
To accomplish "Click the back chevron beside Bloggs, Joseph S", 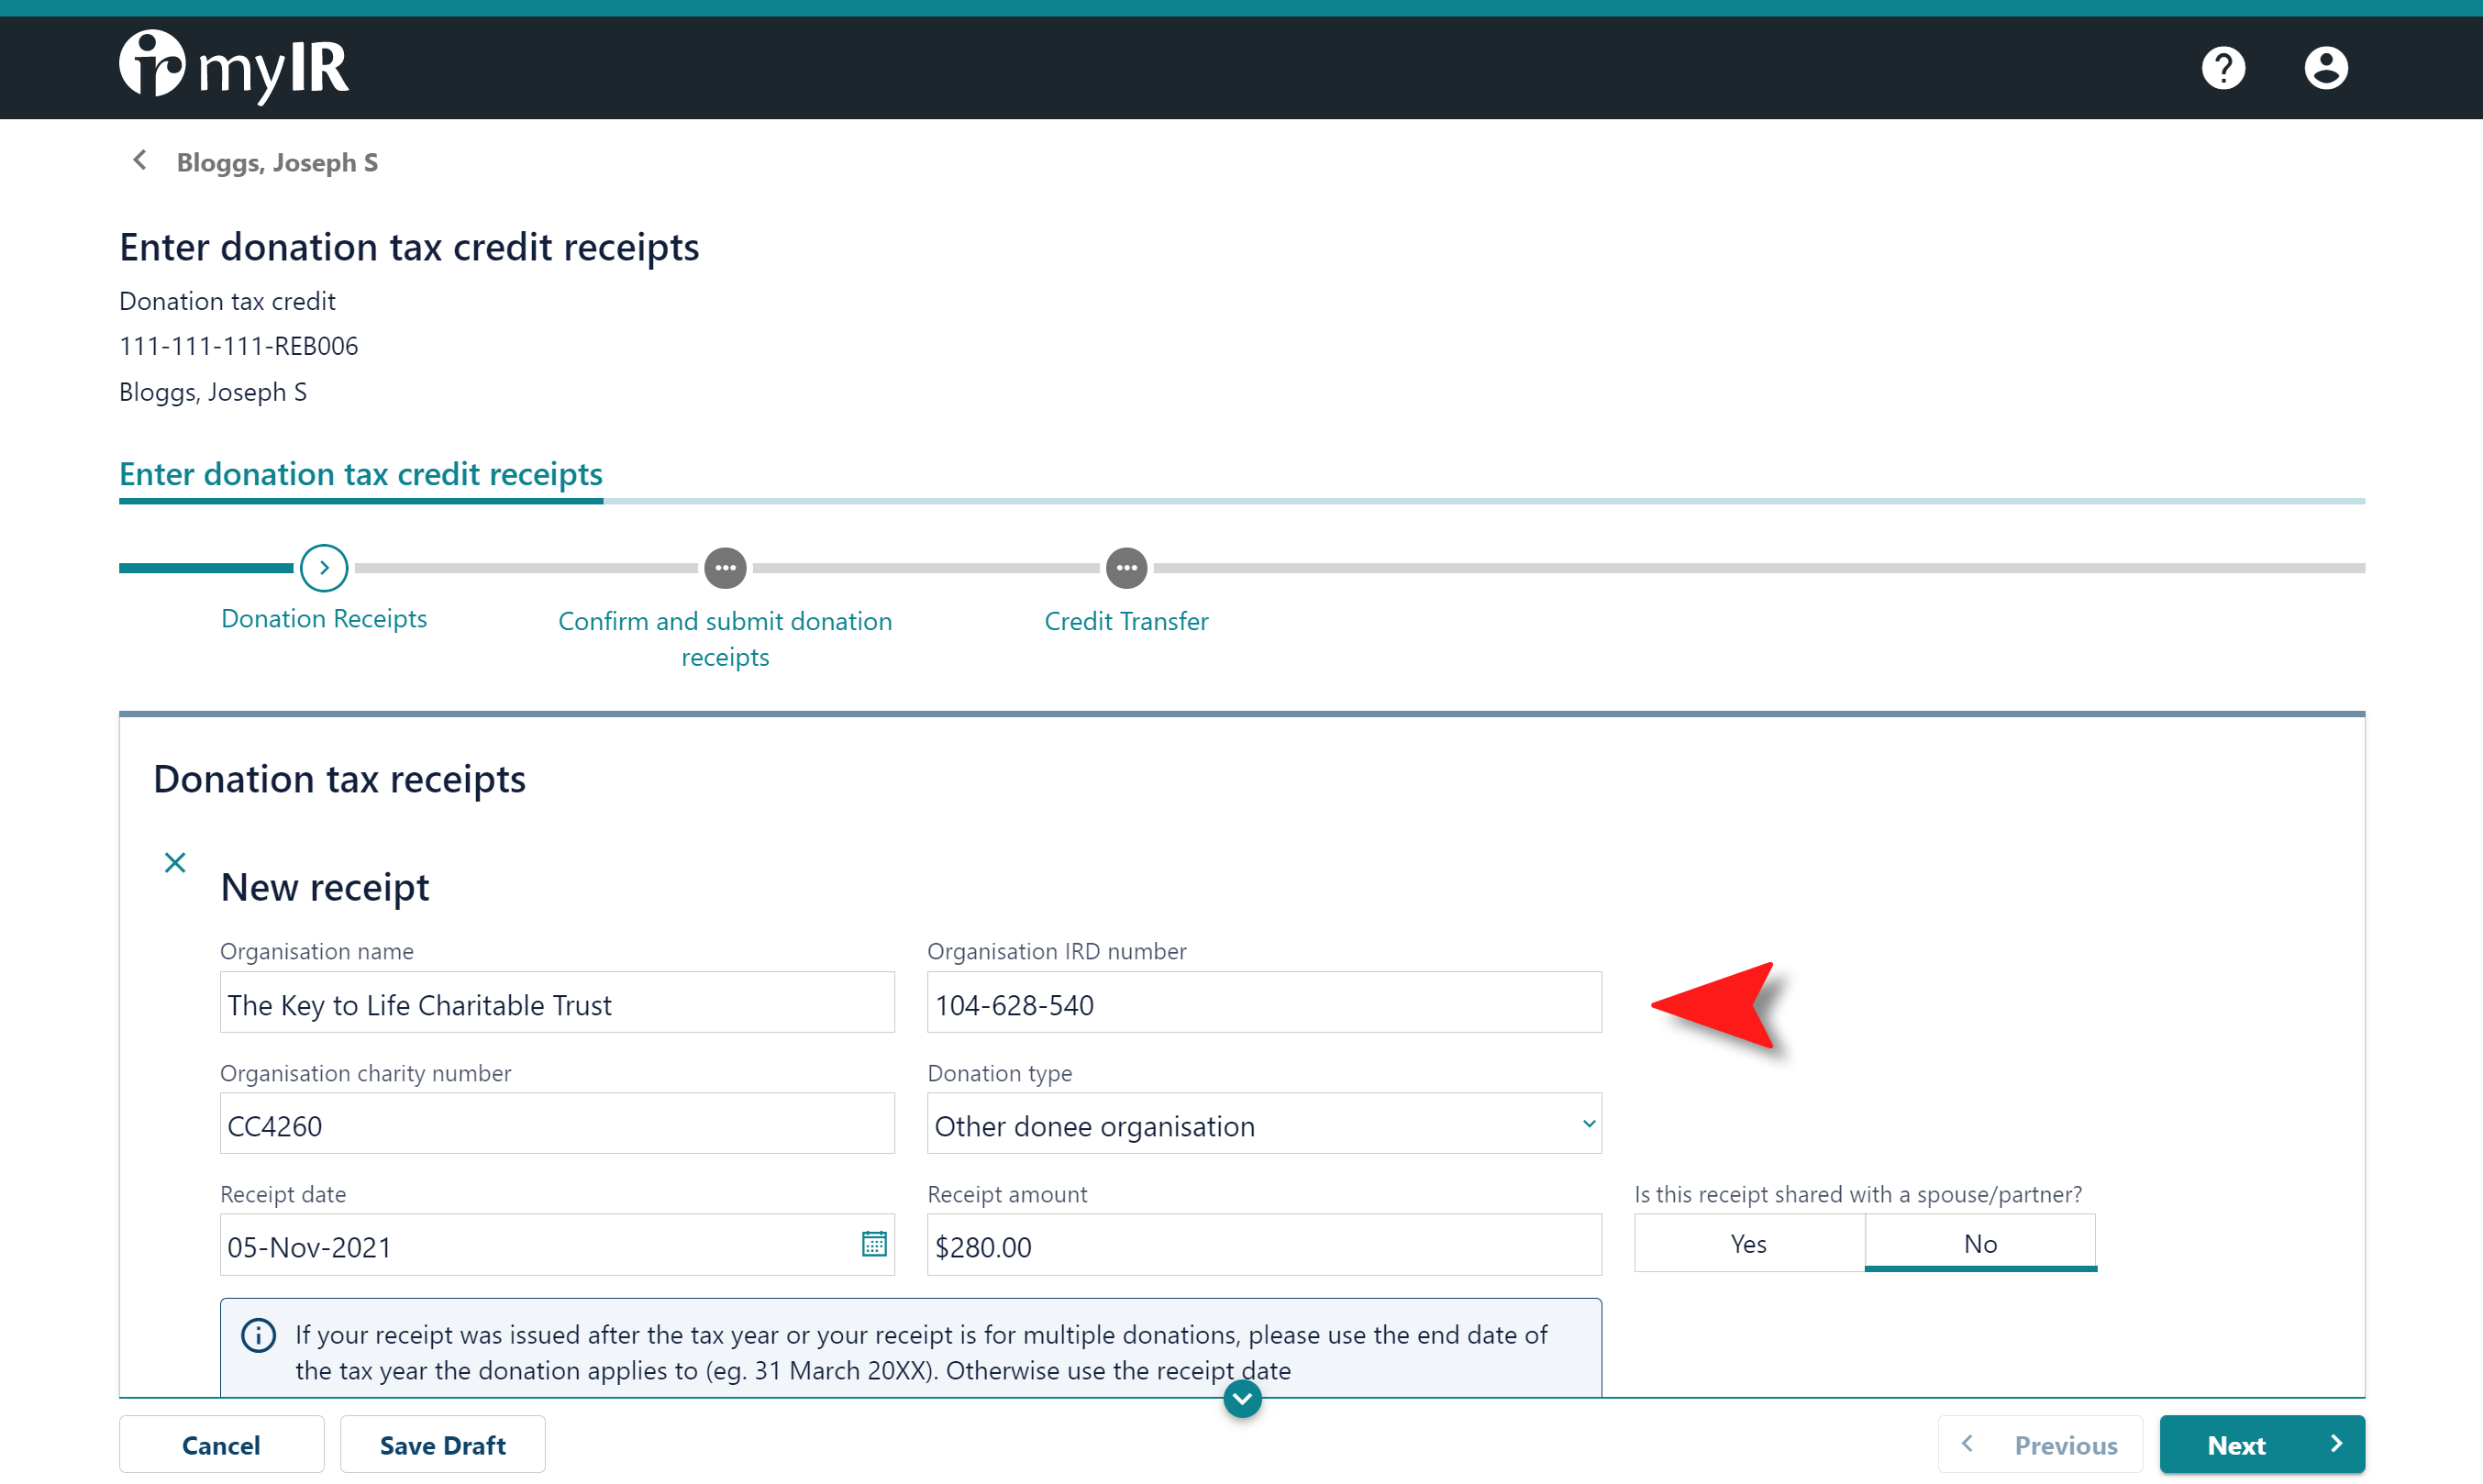I will coord(140,161).
